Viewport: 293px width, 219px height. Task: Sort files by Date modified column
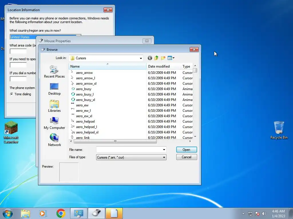click(163, 66)
